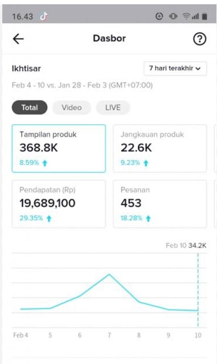
Task: Tap the up arrow beside 29.35%
Action: [x=49, y=219]
